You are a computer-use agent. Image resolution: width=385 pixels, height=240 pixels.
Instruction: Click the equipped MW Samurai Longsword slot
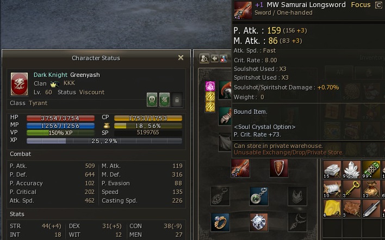[x=240, y=168]
